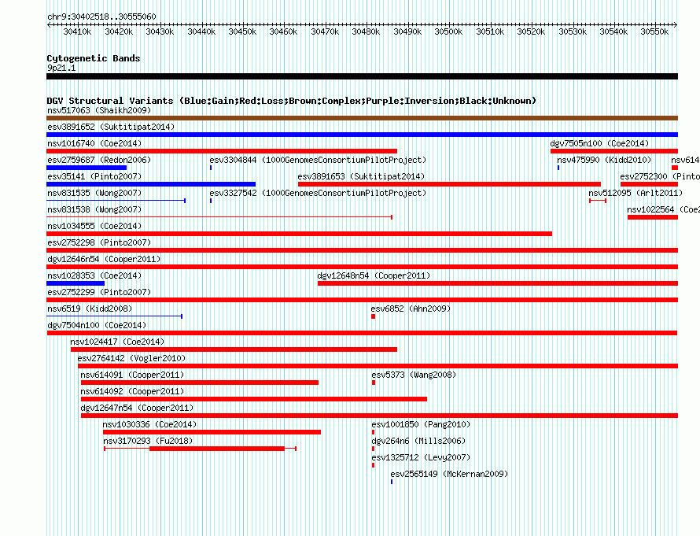Image resolution: width=700 pixels, height=536 pixels.
Task: Click esv2565149 (McKernan2009) label
Action: click(x=449, y=474)
